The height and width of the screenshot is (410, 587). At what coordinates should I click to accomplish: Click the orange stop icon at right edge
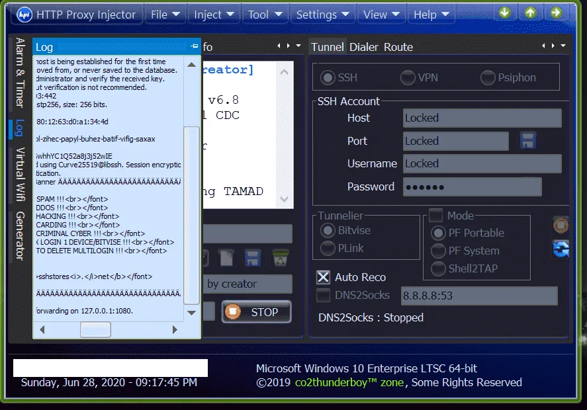pyautogui.click(x=561, y=225)
